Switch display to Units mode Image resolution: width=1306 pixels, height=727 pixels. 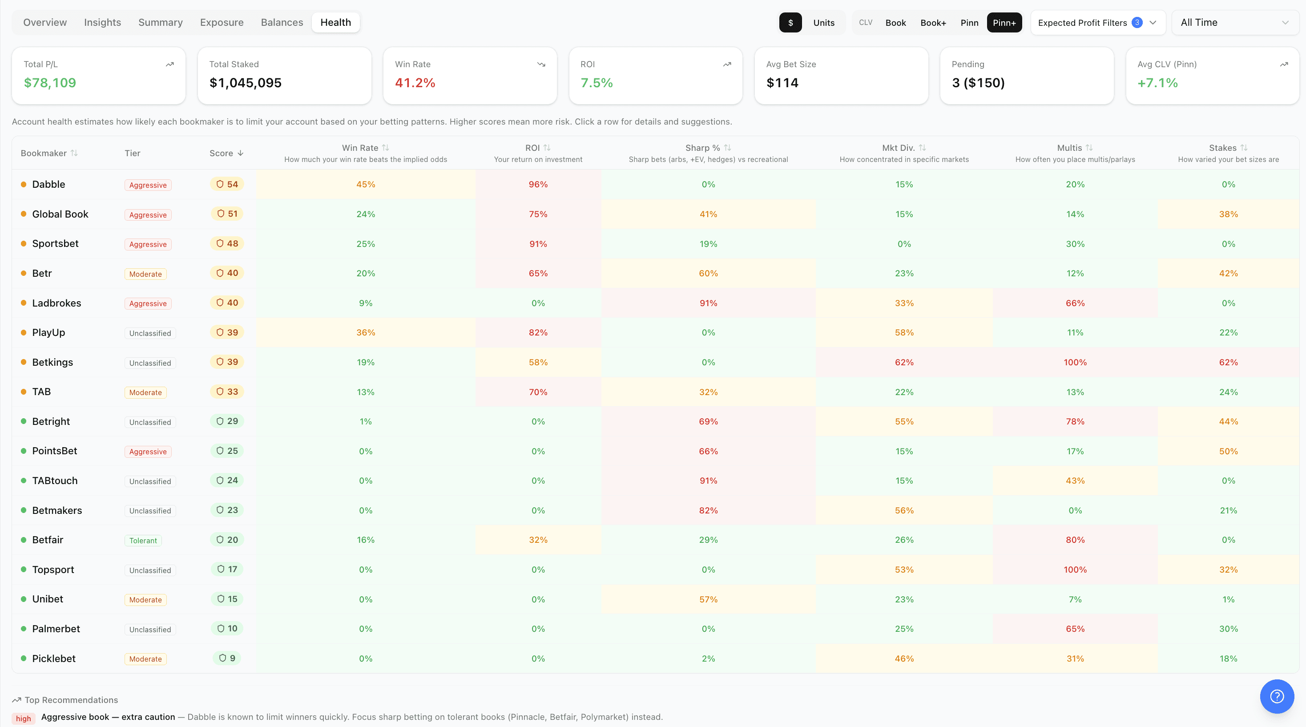(823, 23)
